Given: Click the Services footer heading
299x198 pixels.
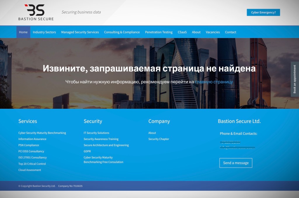Looking at the screenshot, I should [28, 121].
